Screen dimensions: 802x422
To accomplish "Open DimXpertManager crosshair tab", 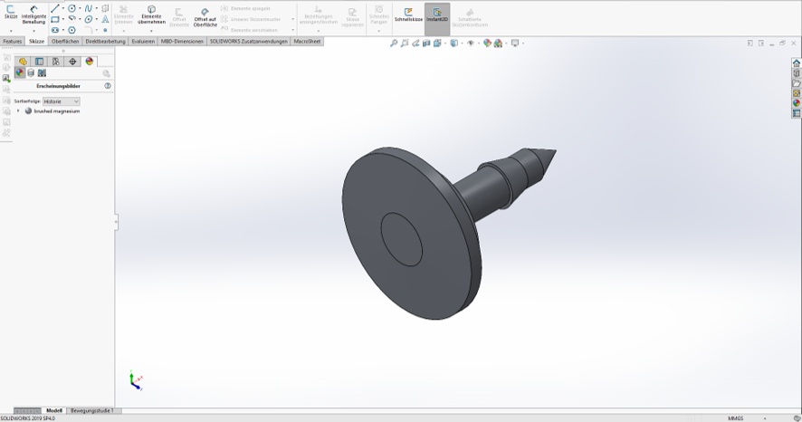I will pyautogui.click(x=72, y=62).
